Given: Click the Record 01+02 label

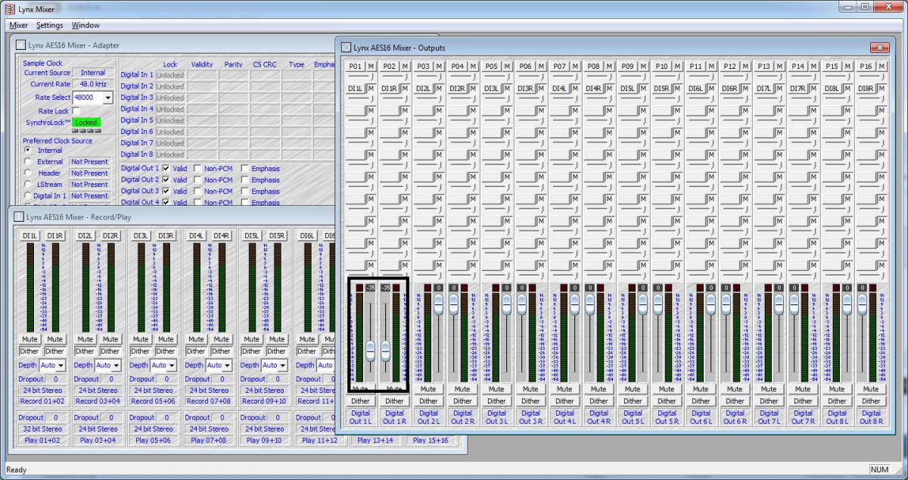Looking at the screenshot, I should [42, 401].
